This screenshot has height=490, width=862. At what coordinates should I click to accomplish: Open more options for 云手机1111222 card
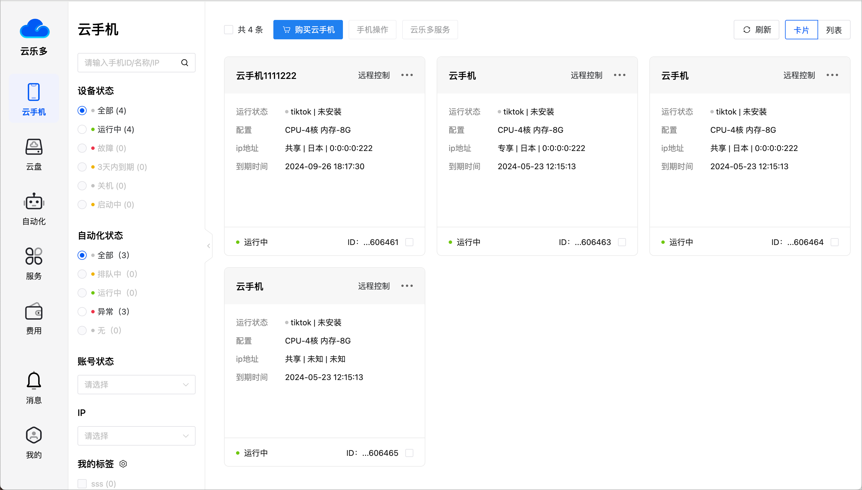coord(407,75)
